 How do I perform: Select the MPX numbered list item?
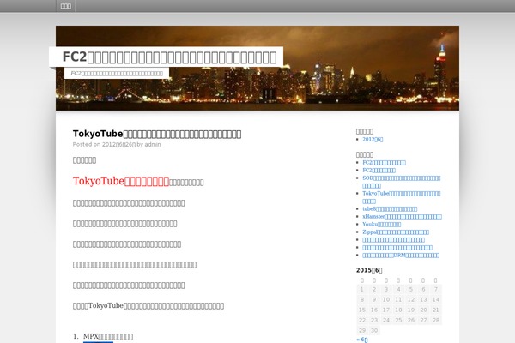(108, 336)
